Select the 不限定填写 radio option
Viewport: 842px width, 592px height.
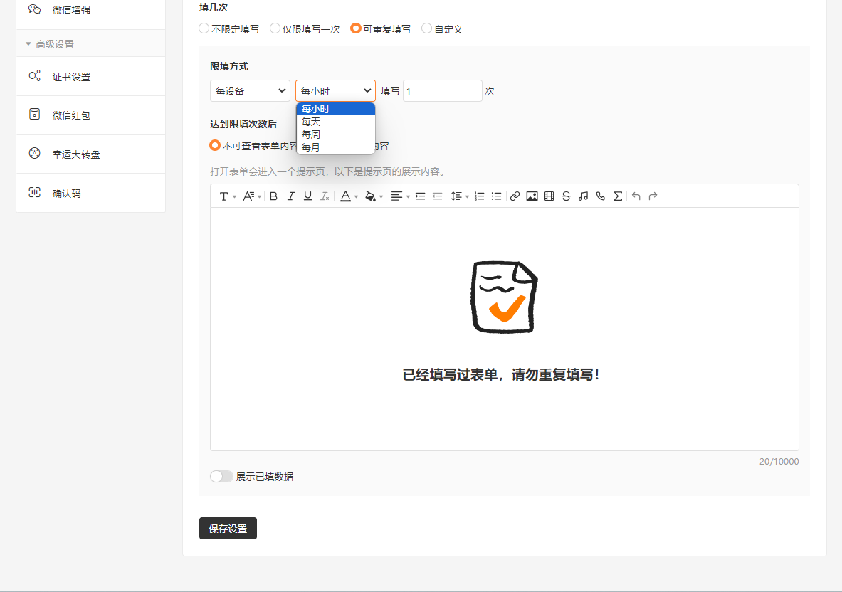204,28
